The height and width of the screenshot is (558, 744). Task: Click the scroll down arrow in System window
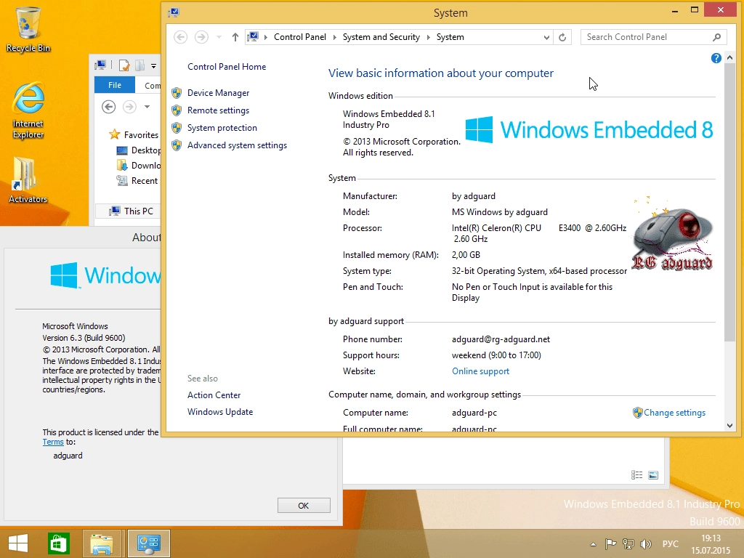(x=729, y=426)
